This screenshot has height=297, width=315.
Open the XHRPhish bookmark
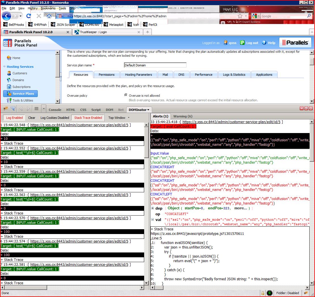pyautogui.click(x=37, y=25)
